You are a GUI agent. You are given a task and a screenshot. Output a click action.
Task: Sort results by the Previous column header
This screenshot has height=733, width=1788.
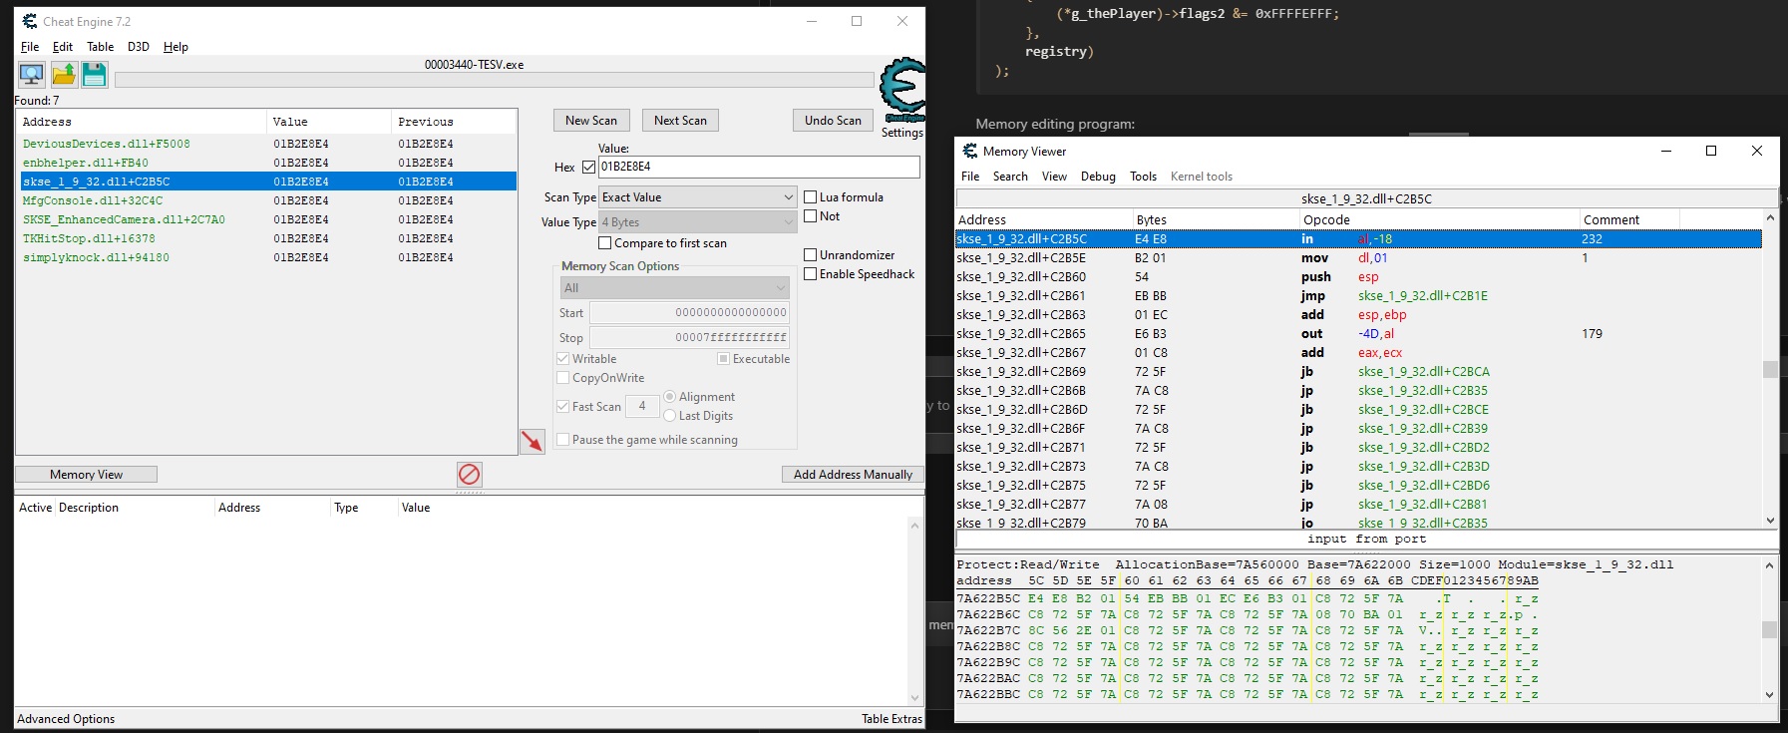pos(454,122)
